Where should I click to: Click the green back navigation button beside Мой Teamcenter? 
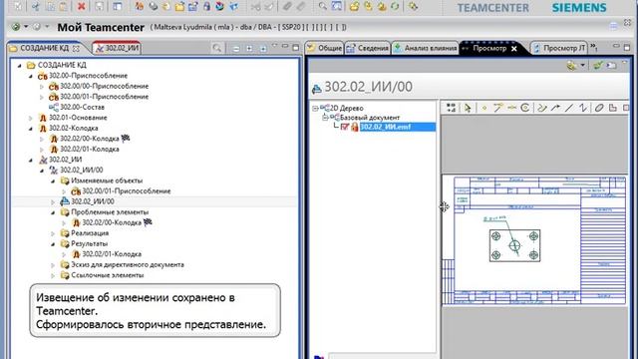pyautogui.click(x=16, y=27)
